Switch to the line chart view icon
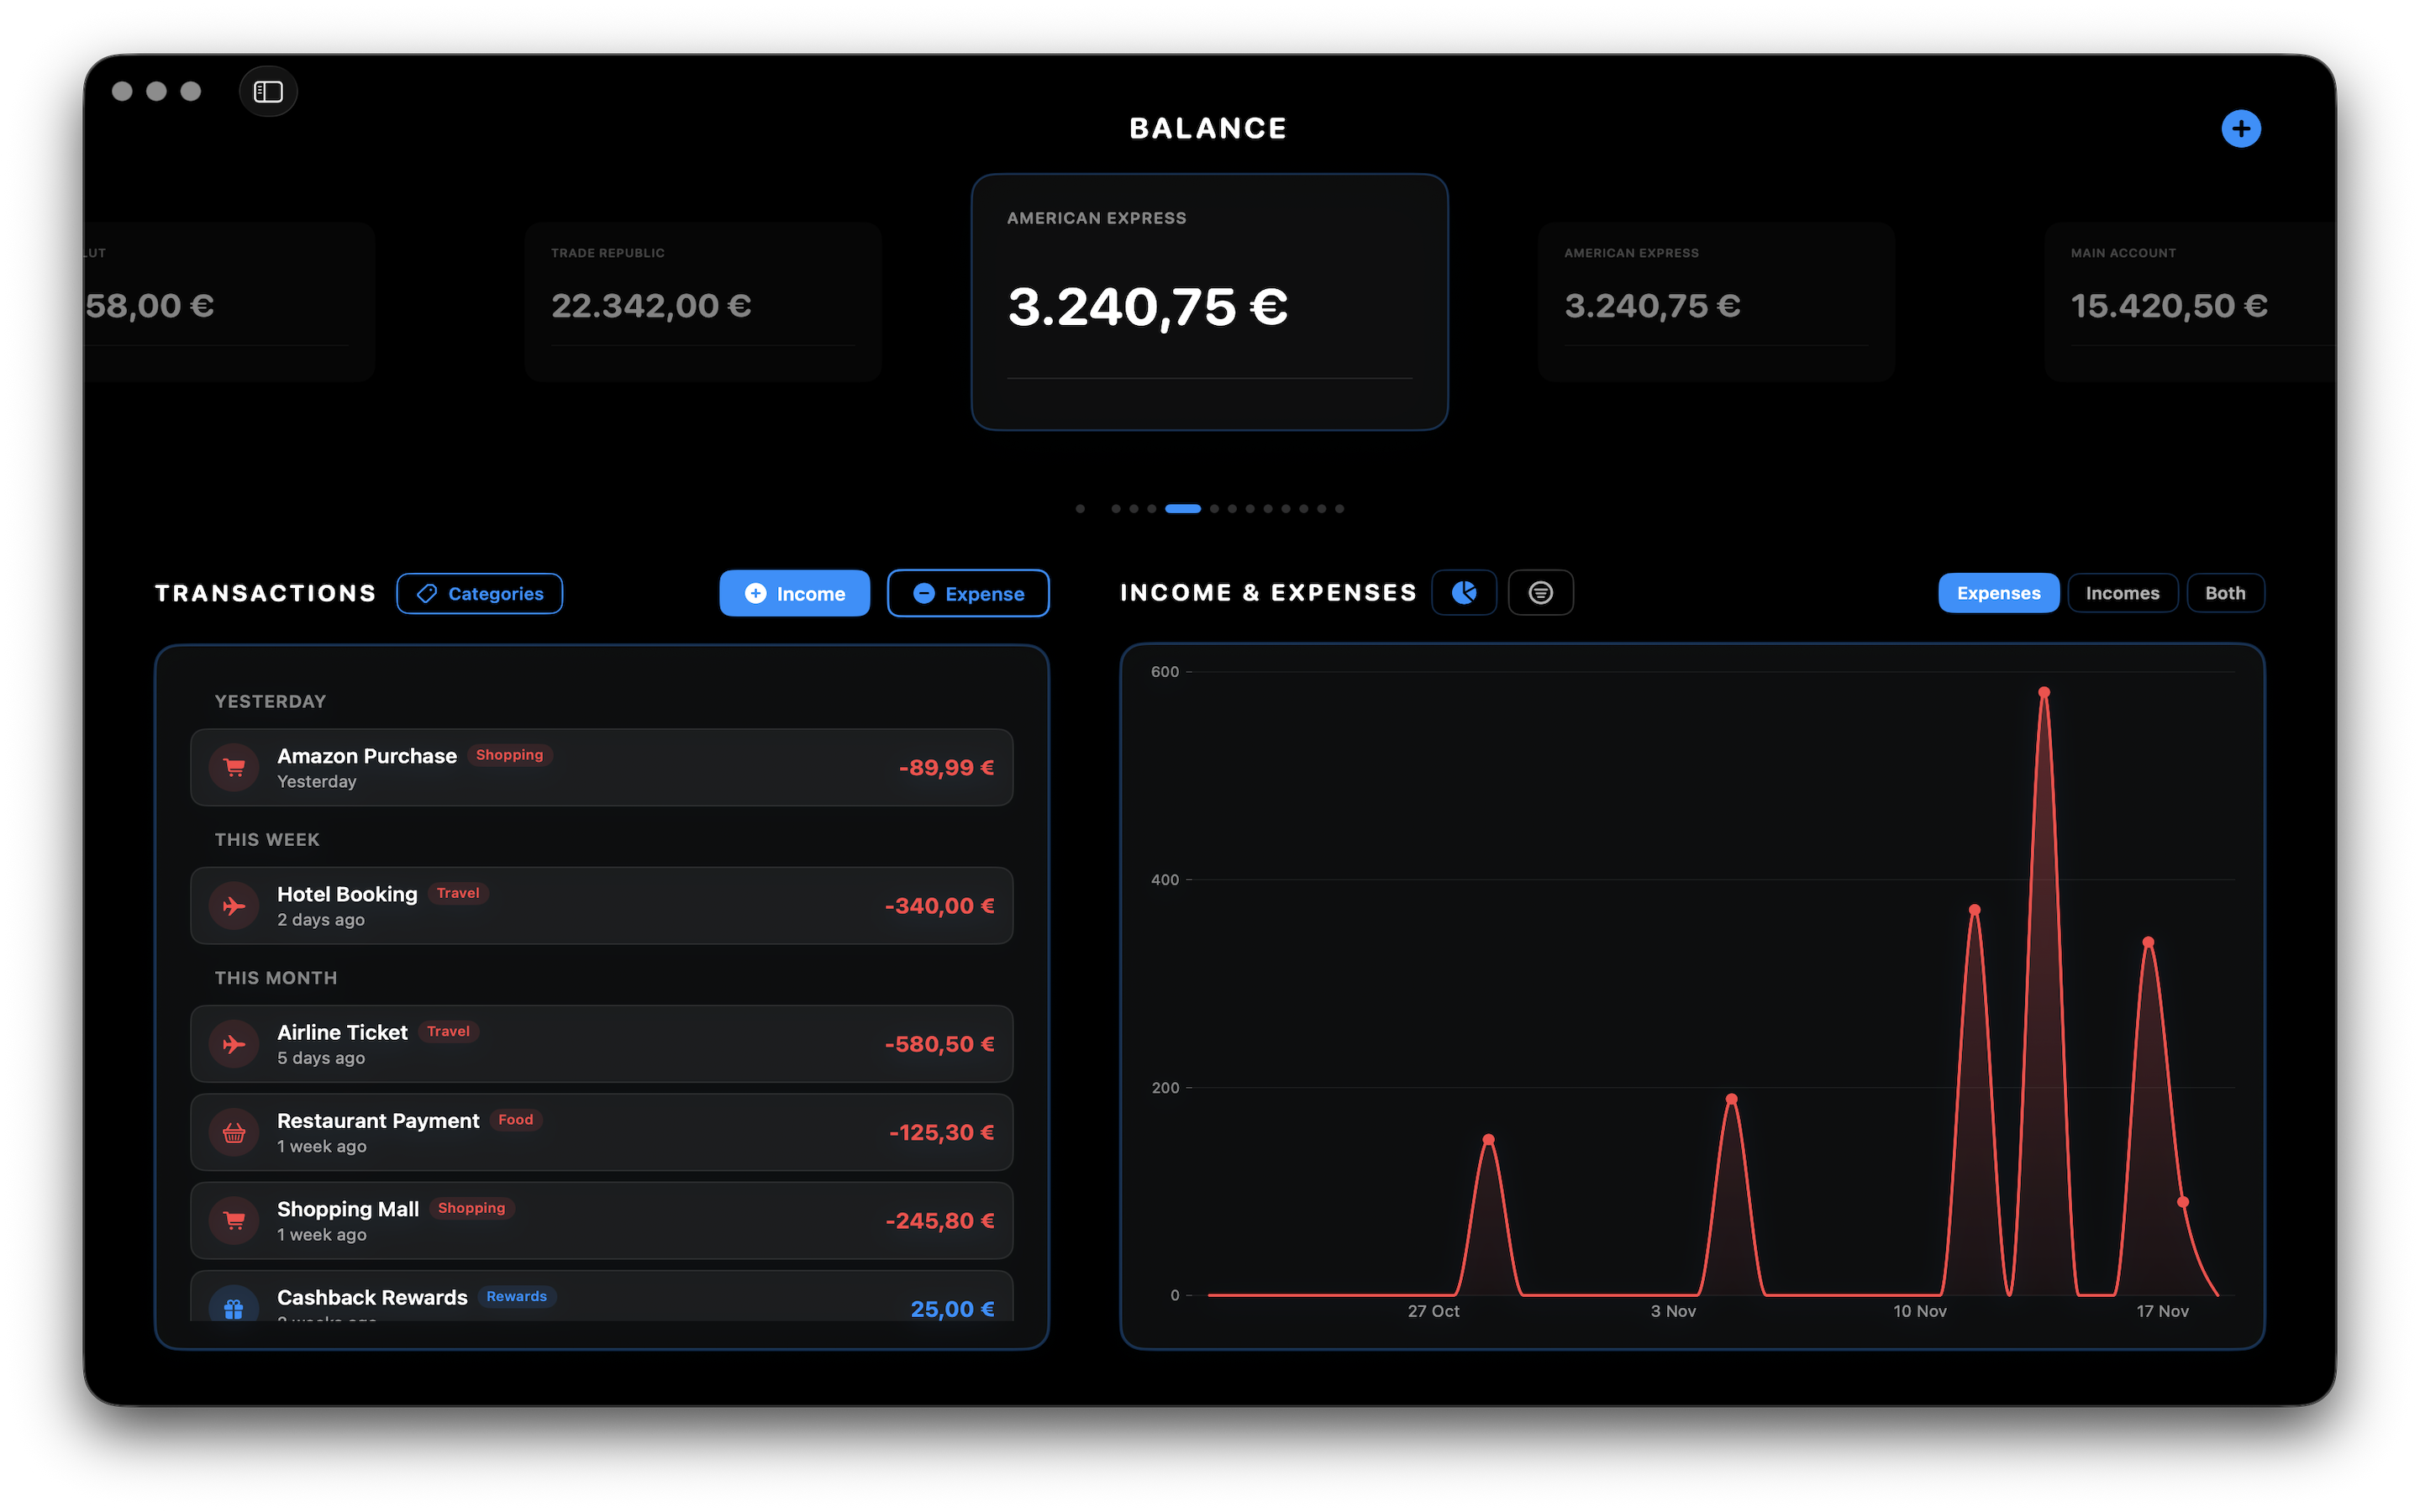This screenshot has height=1512, width=2420. coord(1540,592)
